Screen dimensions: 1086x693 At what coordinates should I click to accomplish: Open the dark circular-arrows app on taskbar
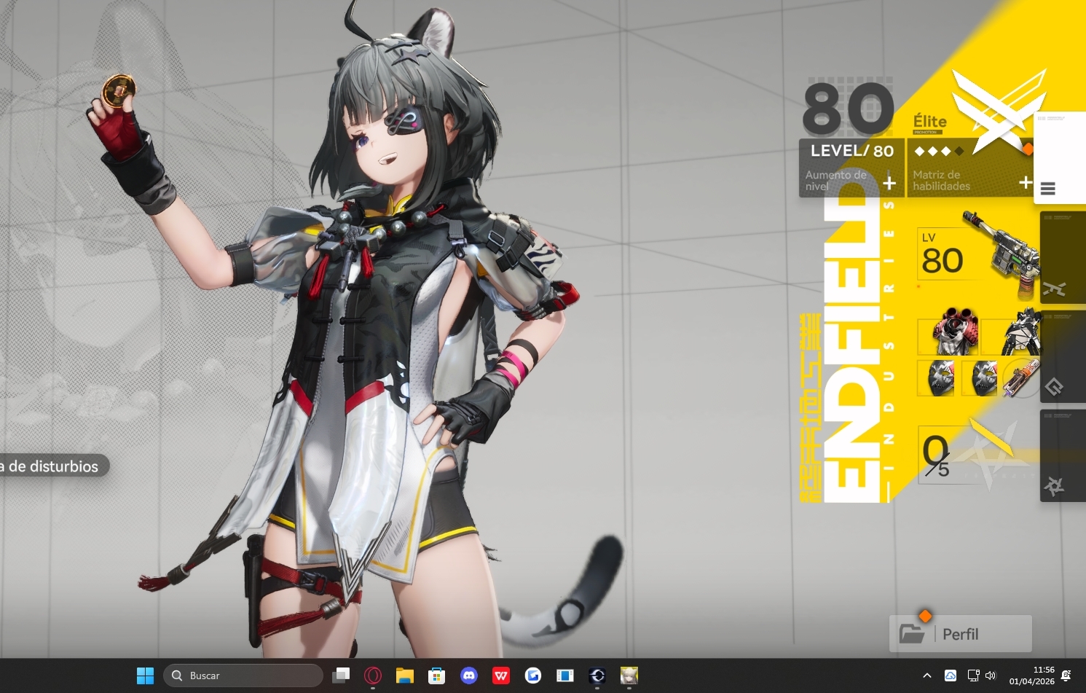(597, 676)
